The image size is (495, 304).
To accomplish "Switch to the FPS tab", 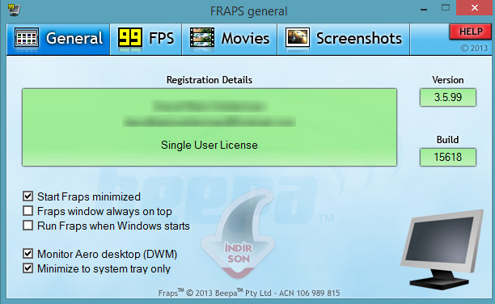I will tap(146, 39).
